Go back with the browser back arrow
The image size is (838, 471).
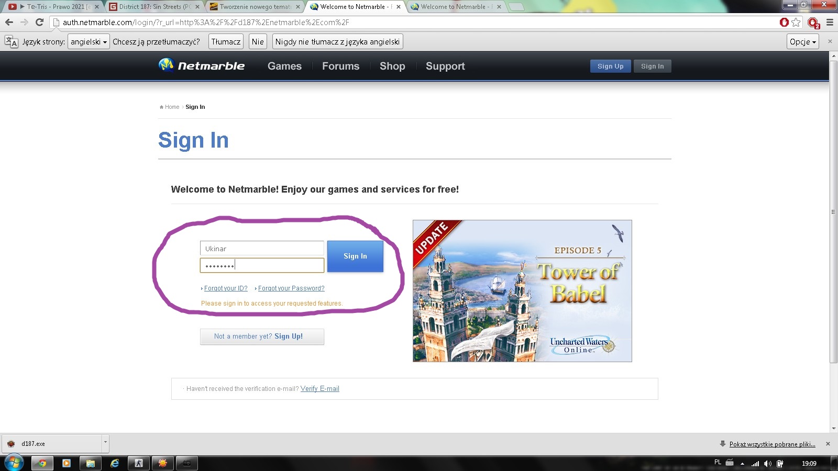click(9, 23)
